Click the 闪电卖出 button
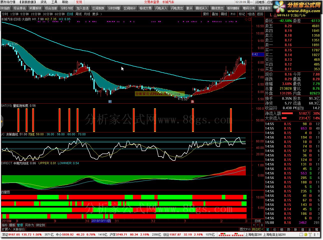This screenshot has height=240, width=323. (x=177, y=8)
